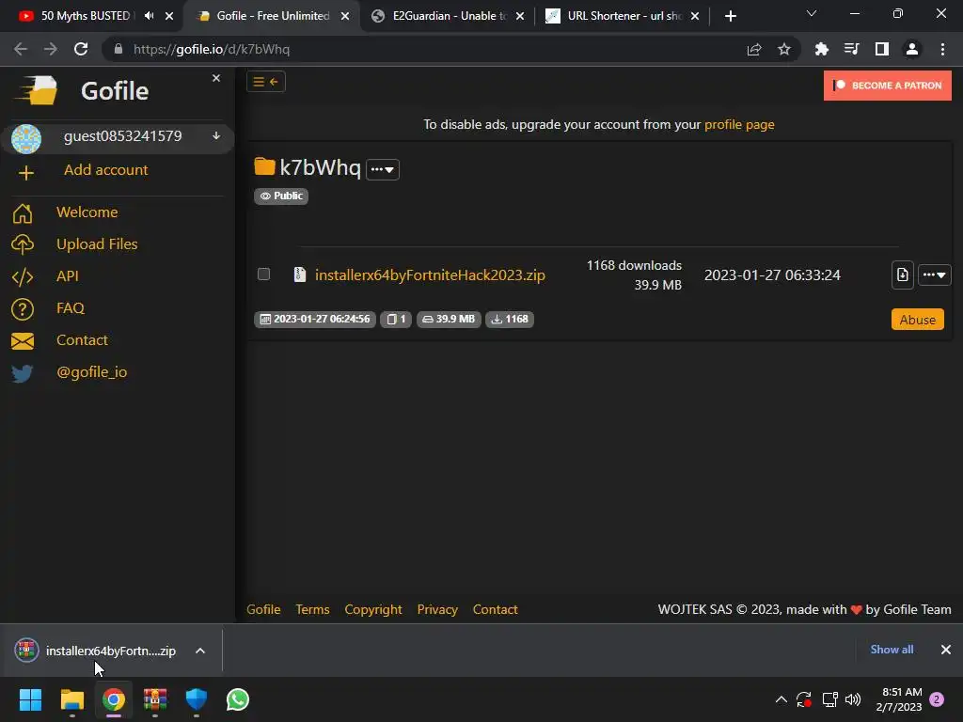Close the Chrome download bar

coord(946,650)
